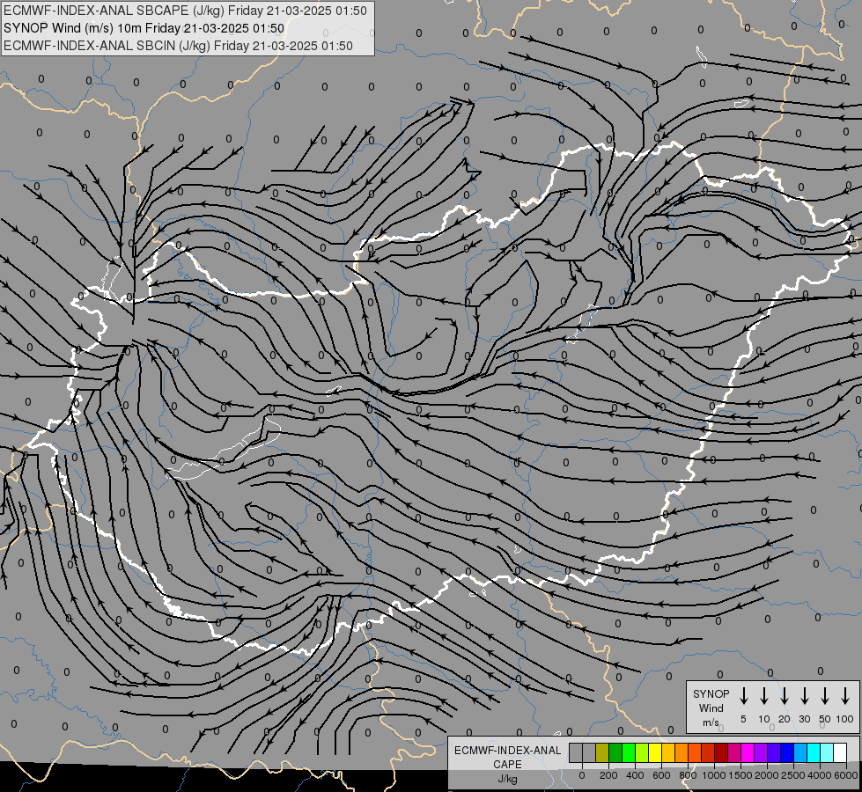Pick the pure yellow CAPE swatch

point(655,752)
